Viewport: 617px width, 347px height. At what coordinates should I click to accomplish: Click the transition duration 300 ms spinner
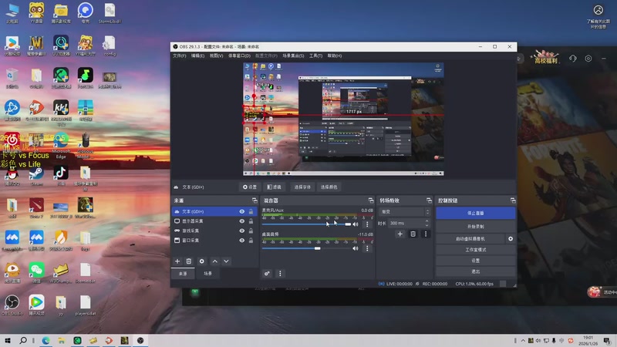coord(409,223)
